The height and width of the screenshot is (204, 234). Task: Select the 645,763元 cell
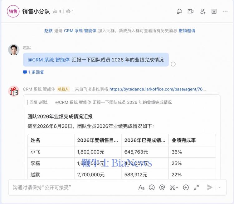145,152
